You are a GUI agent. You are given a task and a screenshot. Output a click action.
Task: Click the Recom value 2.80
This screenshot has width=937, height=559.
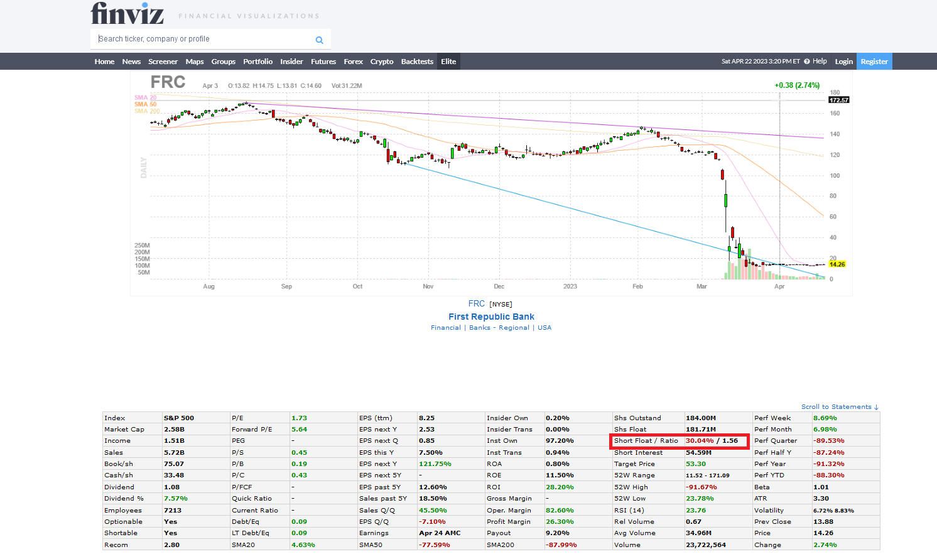tap(172, 545)
